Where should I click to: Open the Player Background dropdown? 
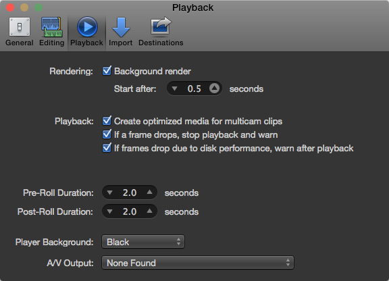pos(143,242)
